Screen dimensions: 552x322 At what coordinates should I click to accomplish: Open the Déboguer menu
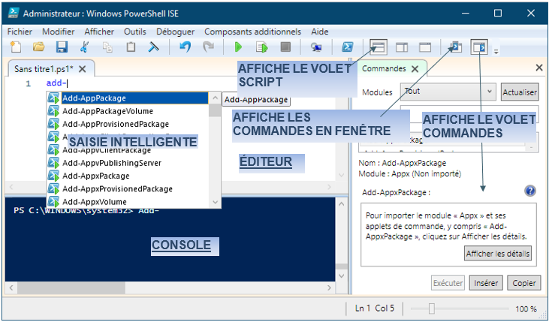tap(175, 32)
